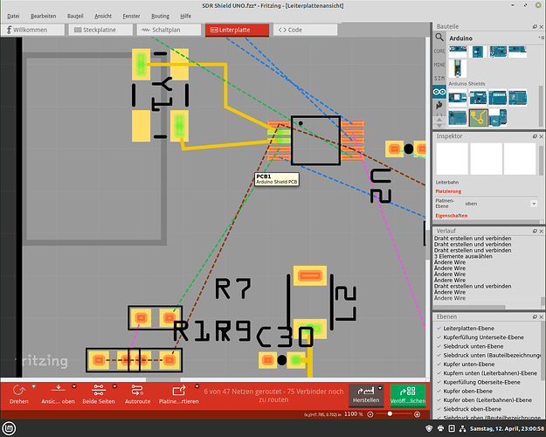Expand the Beide Seiten options arrow
Viewport: 546px width, 437px height.
click(114, 386)
